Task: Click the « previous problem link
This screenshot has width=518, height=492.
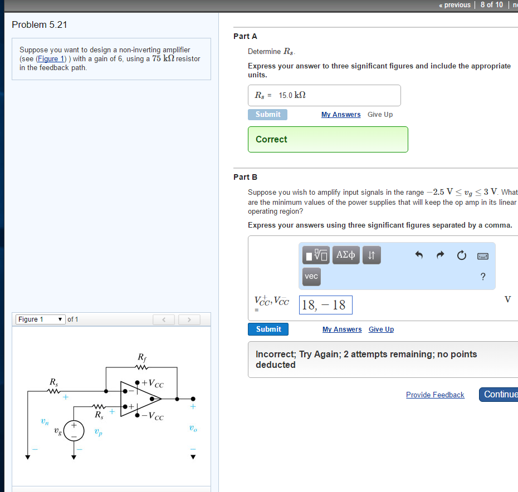Action: [455, 4]
